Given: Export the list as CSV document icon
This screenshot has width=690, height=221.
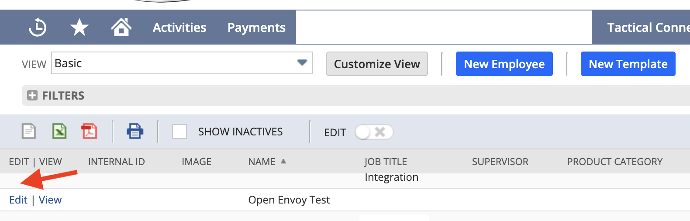Looking at the screenshot, I should (x=29, y=131).
